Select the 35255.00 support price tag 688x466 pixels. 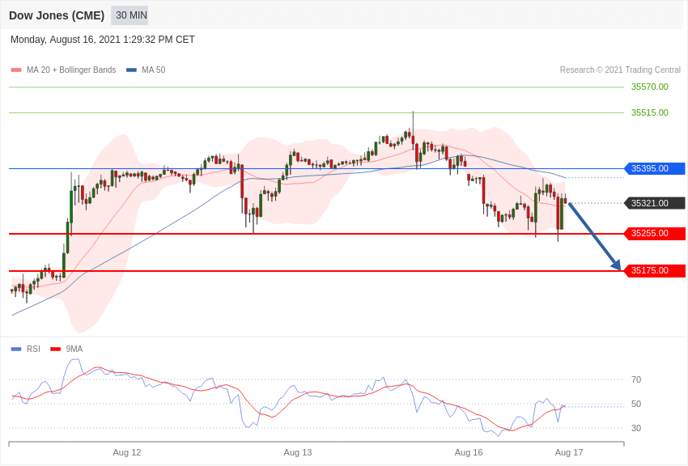(x=654, y=234)
